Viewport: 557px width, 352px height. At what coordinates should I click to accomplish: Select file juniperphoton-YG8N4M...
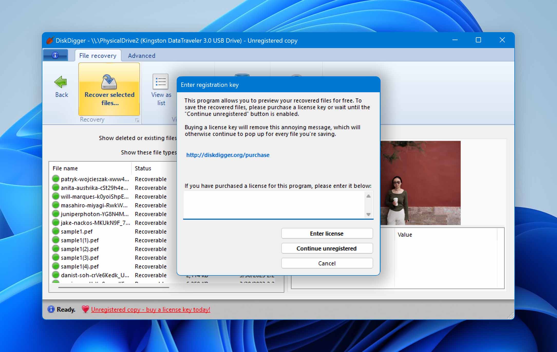tap(95, 214)
